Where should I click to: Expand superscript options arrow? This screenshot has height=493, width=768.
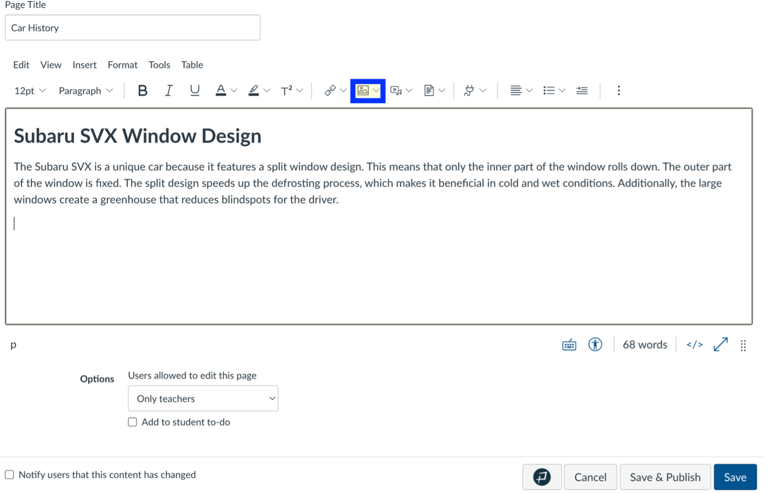[x=300, y=91]
